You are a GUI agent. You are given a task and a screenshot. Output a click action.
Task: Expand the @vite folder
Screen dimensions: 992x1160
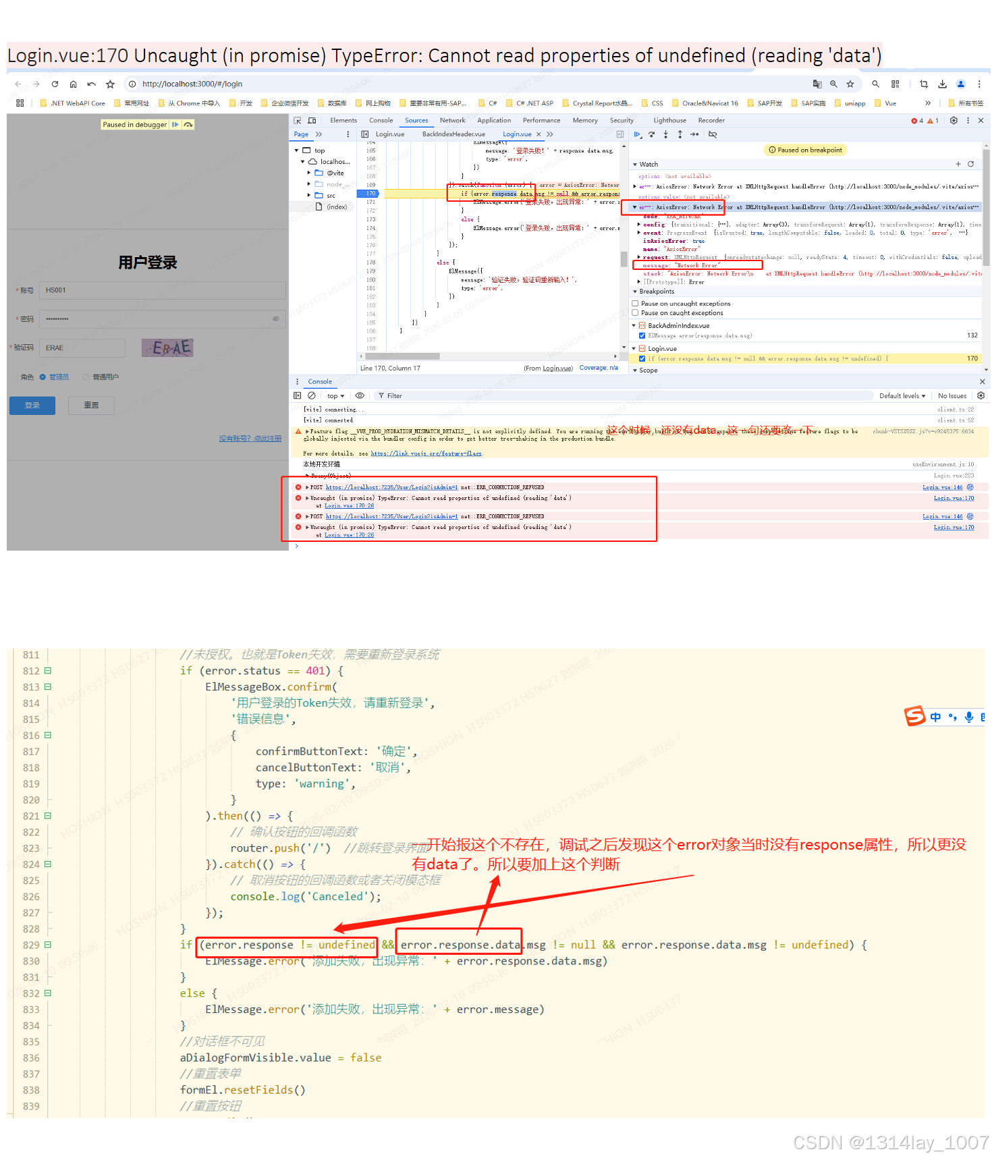tap(310, 173)
